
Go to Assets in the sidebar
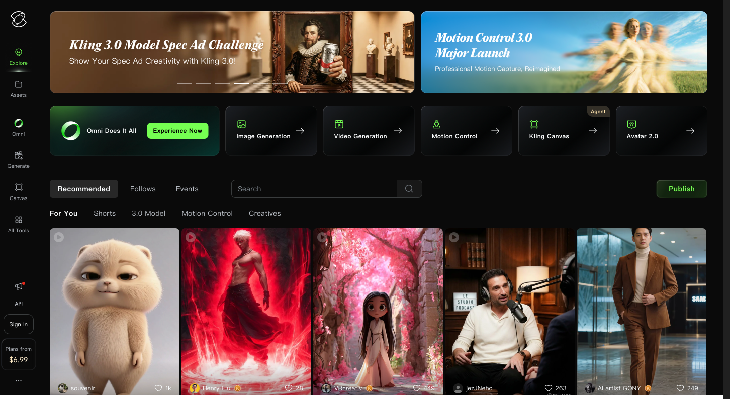pyautogui.click(x=19, y=89)
